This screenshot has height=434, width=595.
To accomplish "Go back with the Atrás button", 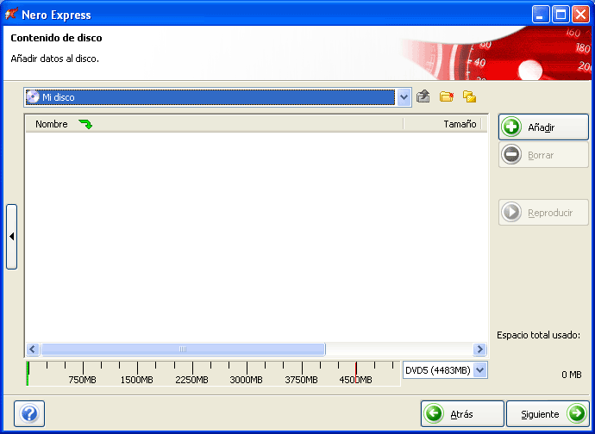I will point(462,414).
